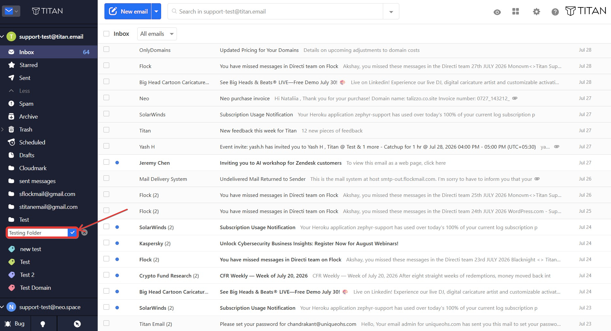The height and width of the screenshot is (331, 611).
Task: Check the box for the Neo email
Action: [106, 98]
